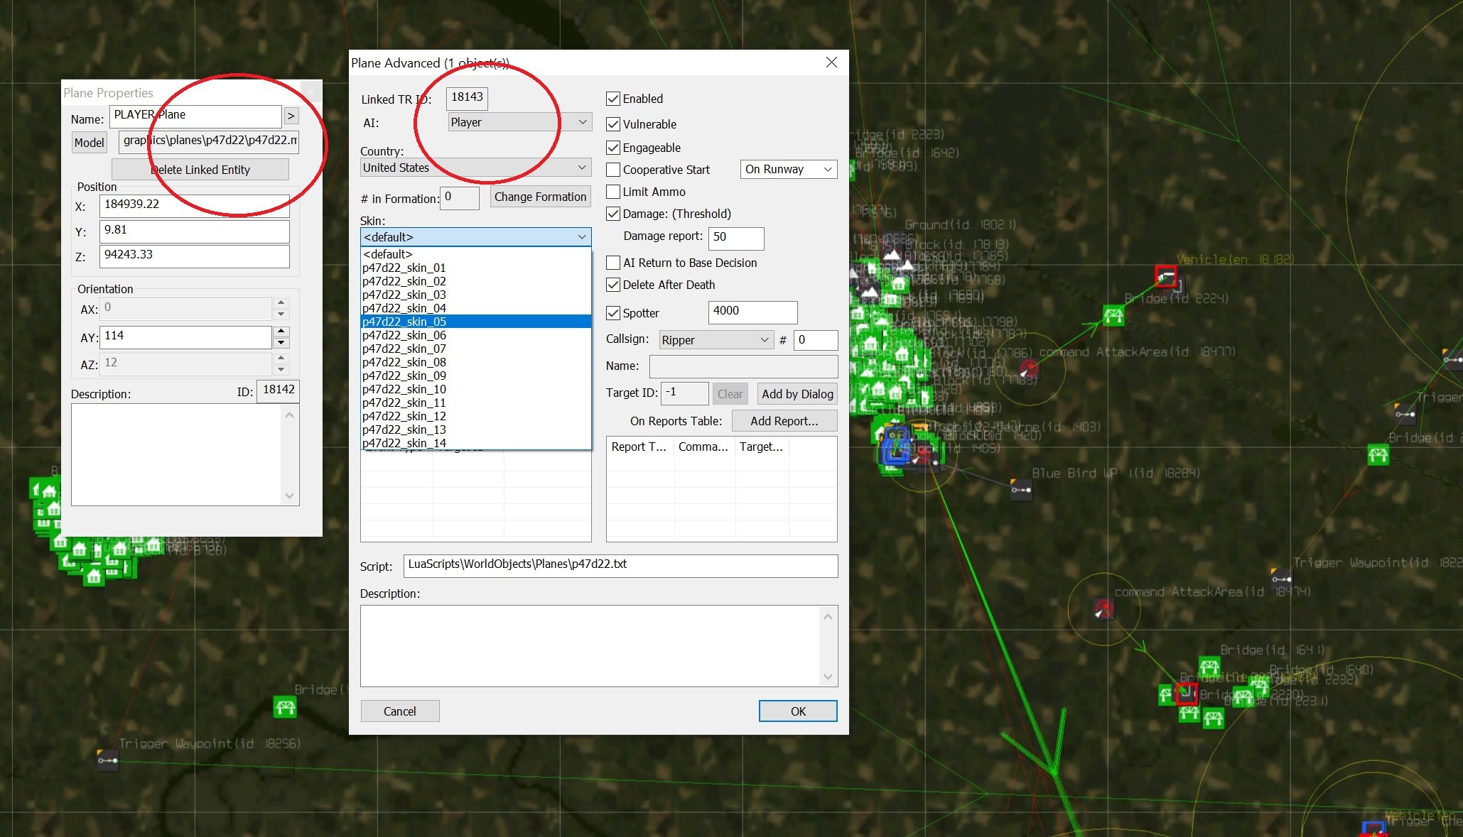
Task: Select Trigger Waypoint id 18256 icon
Action: pos(107,760)
